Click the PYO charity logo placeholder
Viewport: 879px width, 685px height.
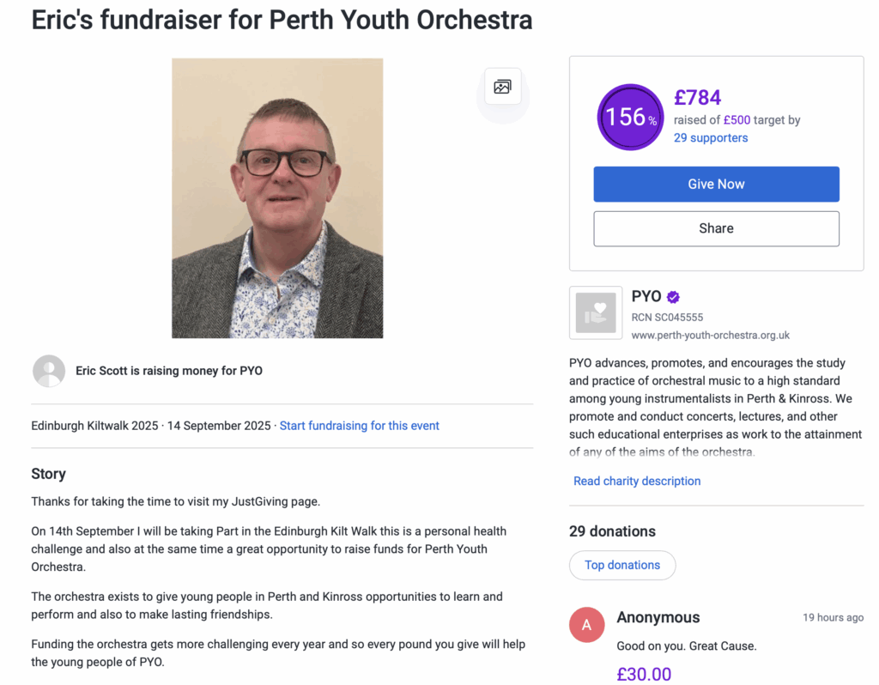(x=596, y=312)
